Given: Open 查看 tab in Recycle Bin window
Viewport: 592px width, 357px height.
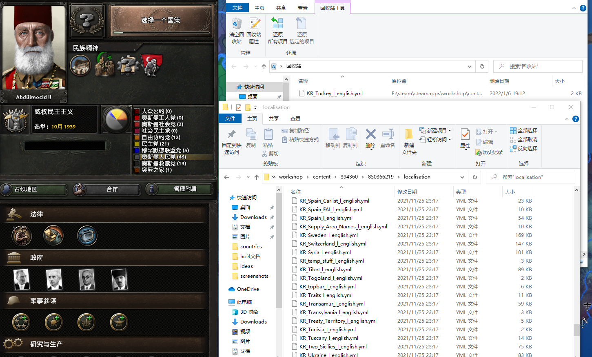Looking at the screenshot, I should click(303, 8).
